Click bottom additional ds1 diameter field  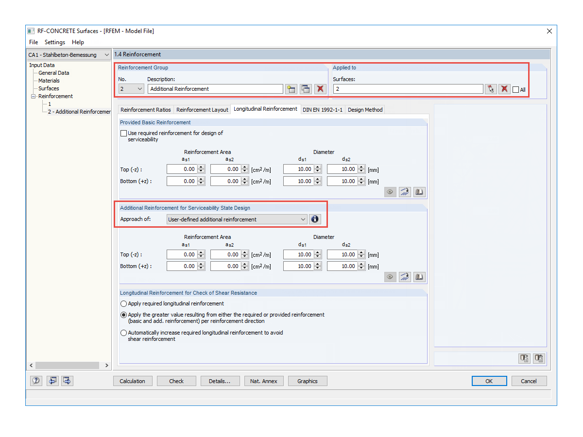click(298, 266)
